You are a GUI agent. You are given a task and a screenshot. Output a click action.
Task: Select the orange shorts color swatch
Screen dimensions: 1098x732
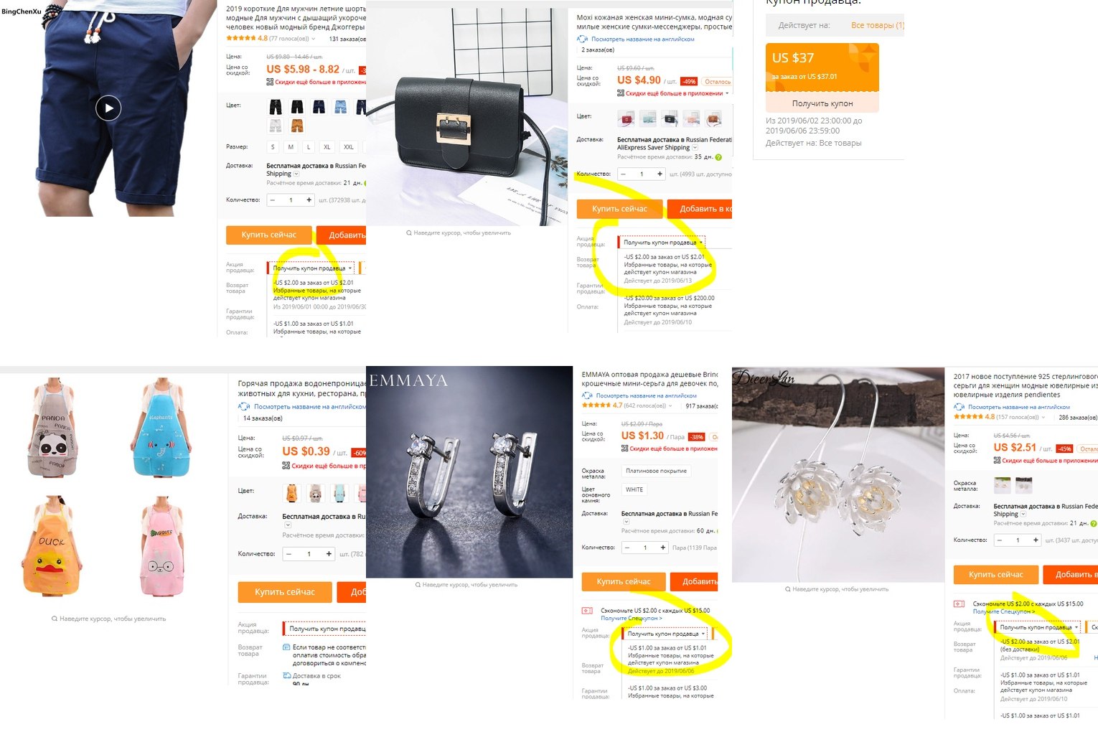click(x=297, y=126)
